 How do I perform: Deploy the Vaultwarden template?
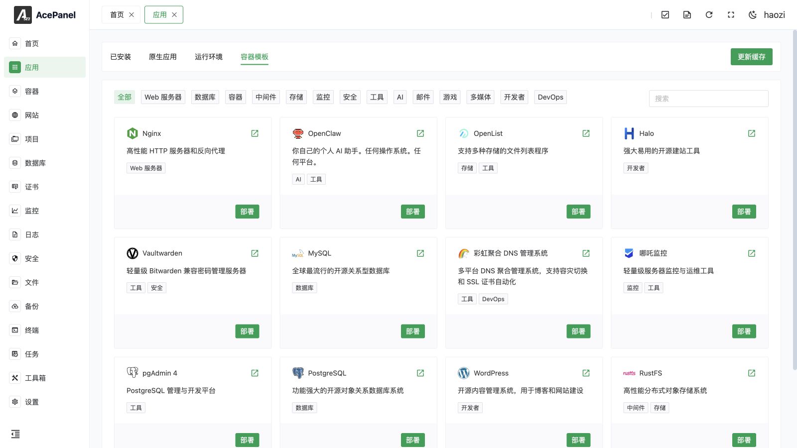[x=247, y=332]
